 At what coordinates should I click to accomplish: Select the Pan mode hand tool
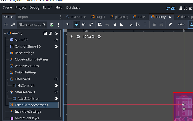tap(114, 24)
